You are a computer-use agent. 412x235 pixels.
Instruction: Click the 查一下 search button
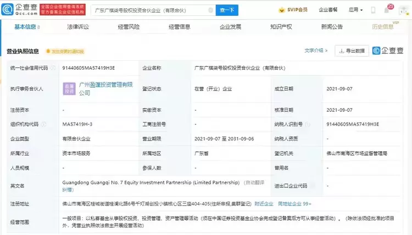227,10
